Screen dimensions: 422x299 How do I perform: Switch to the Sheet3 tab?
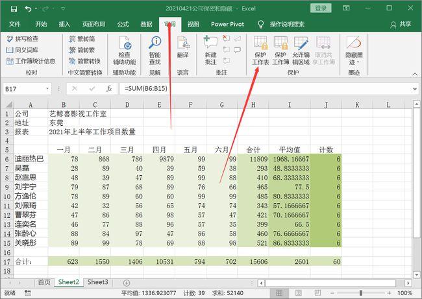(x=97, y=282)
